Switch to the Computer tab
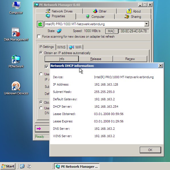This screenshot has height=170, width=170. (95, 17)
